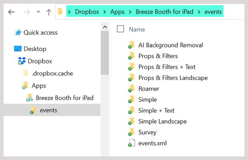Open recent locations dropdown chevron

coord(38,12)
